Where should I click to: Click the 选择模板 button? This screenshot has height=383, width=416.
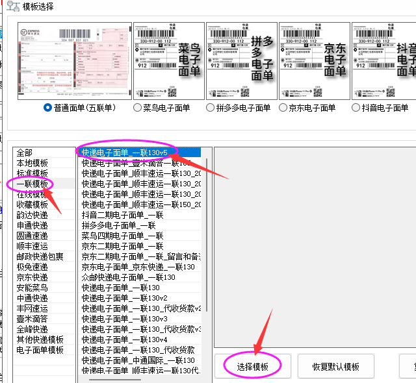click(x=253, y=367)
